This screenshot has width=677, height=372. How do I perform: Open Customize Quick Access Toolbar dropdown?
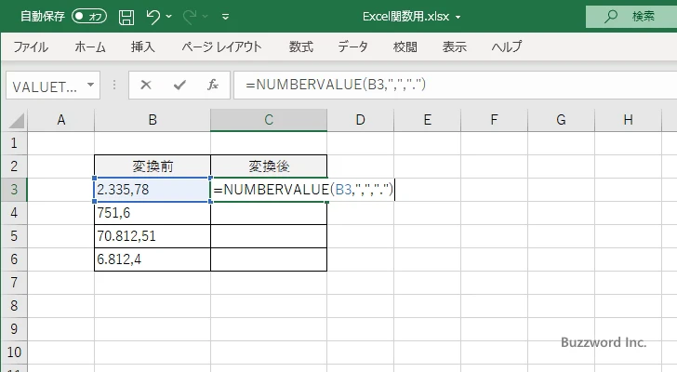tap(225, 17)
